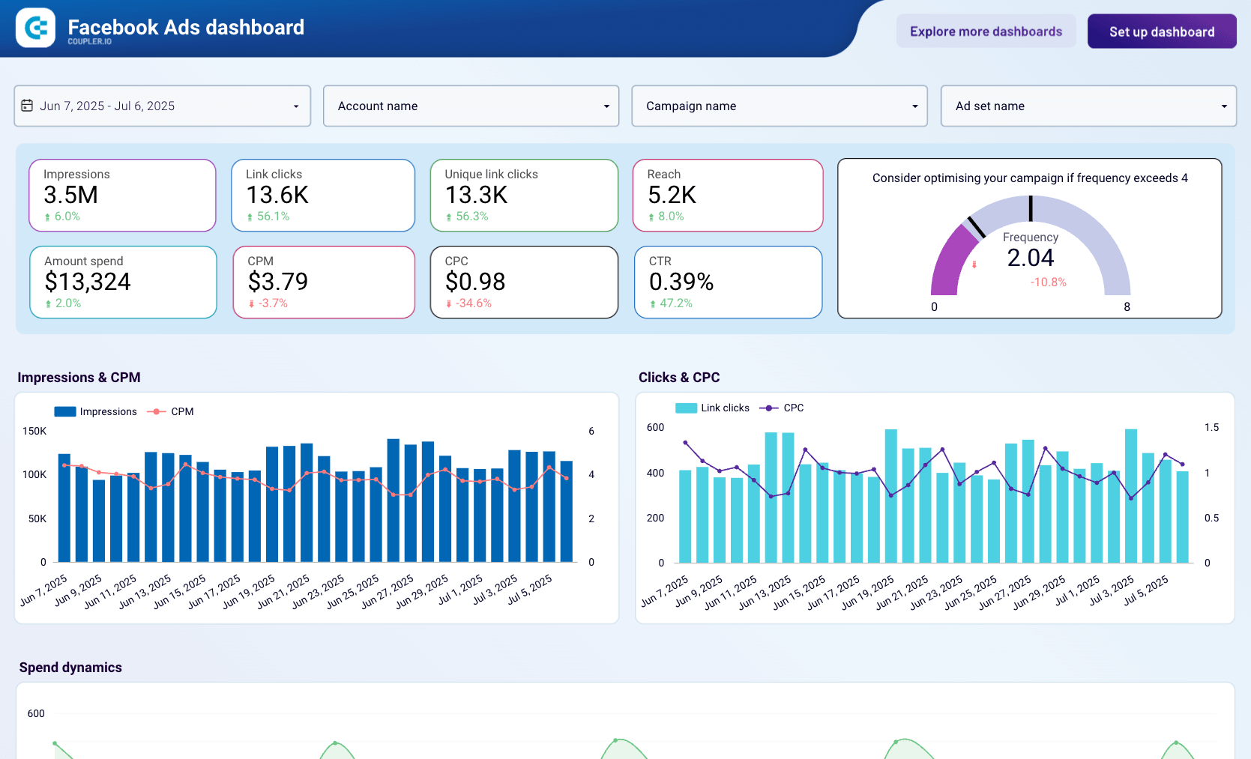Image resolution: width=1251 pixels, height=759 pixels.
Task: Select the Amount spend $13,324 scorecard
Action: (x=123, y=282)
